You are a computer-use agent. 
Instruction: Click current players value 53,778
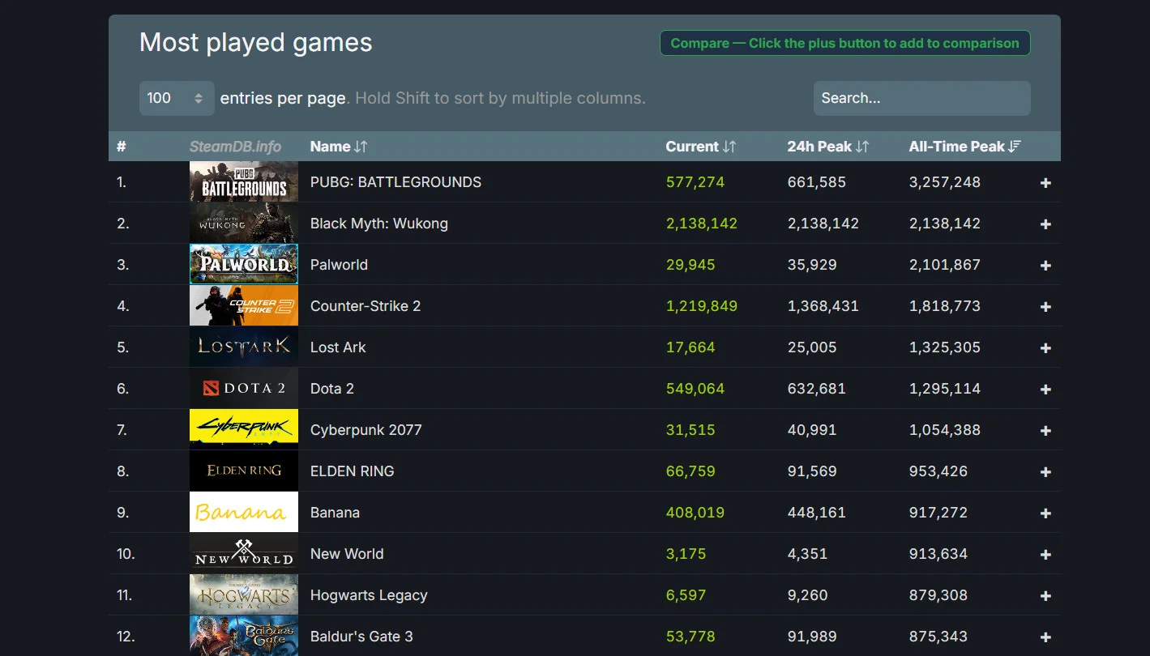pos(690,637)
